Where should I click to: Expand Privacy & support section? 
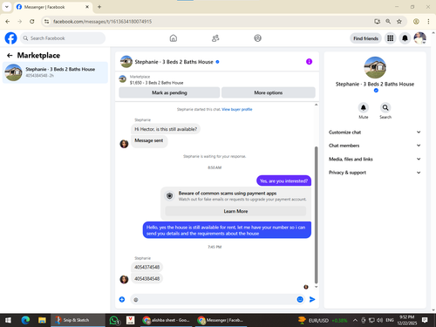click(x=375, y=173)
